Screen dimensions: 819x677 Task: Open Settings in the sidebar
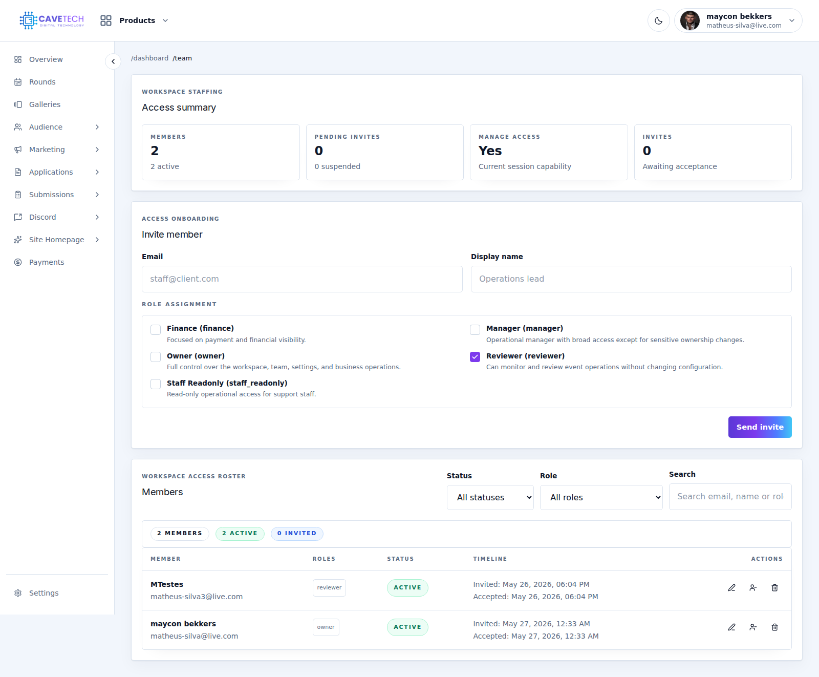[x=57, y=593]
